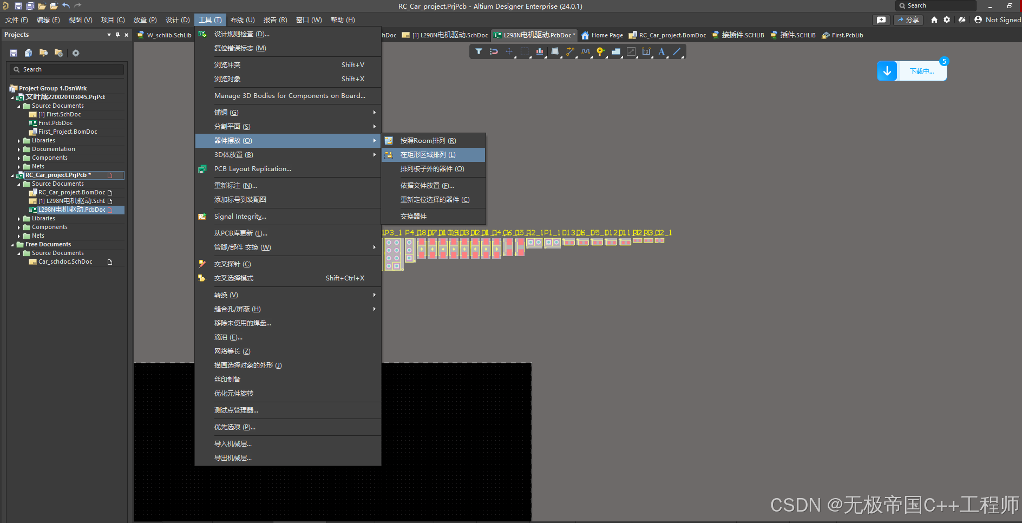Collapse the RC_Car_project.PrjPcb tree node
Screen dimensions: 1022x523
[x=12, y=175]
